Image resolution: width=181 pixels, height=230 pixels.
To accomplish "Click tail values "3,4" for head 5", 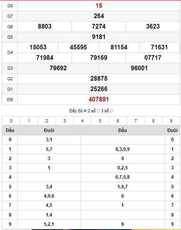I will point(49,187).
